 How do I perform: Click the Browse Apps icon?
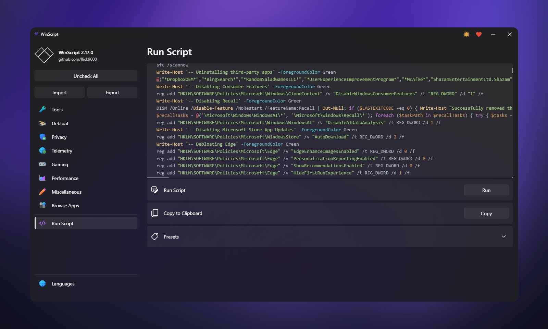pyautogui.click(x=42, y=205)
